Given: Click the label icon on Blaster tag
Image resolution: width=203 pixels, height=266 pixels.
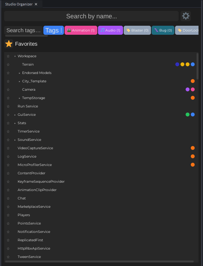Looking at the screenshot, I should [x=128, y=30].
